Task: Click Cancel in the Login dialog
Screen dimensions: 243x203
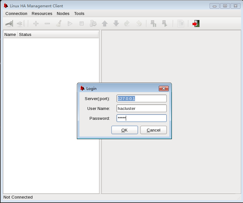Action: click(x=153, y=130)
